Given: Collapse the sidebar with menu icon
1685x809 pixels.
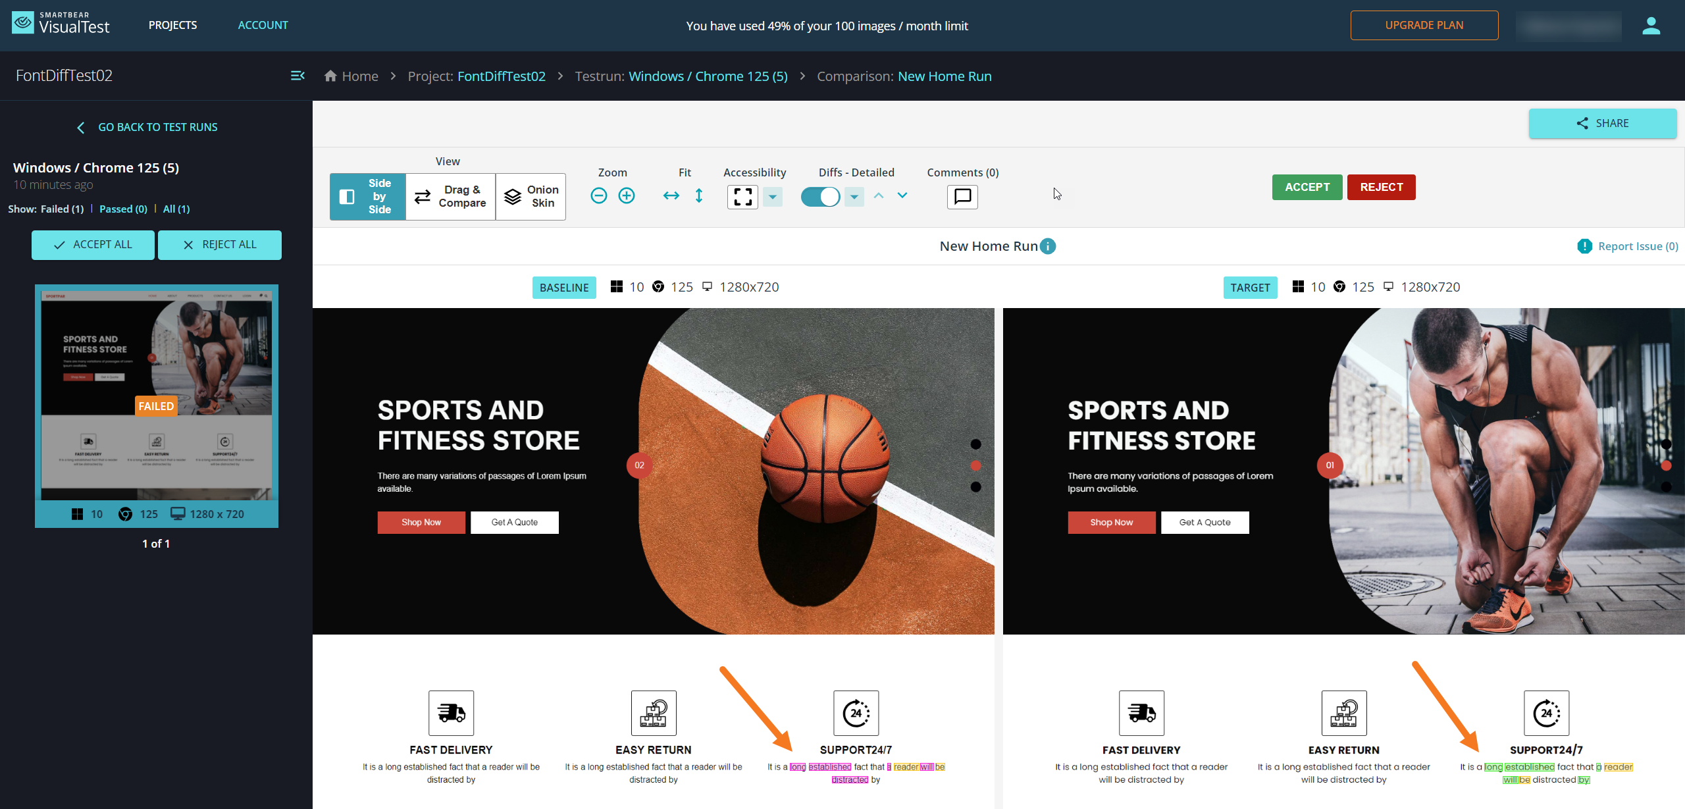Looking at the screenshot, I should [x=298, y=76].
